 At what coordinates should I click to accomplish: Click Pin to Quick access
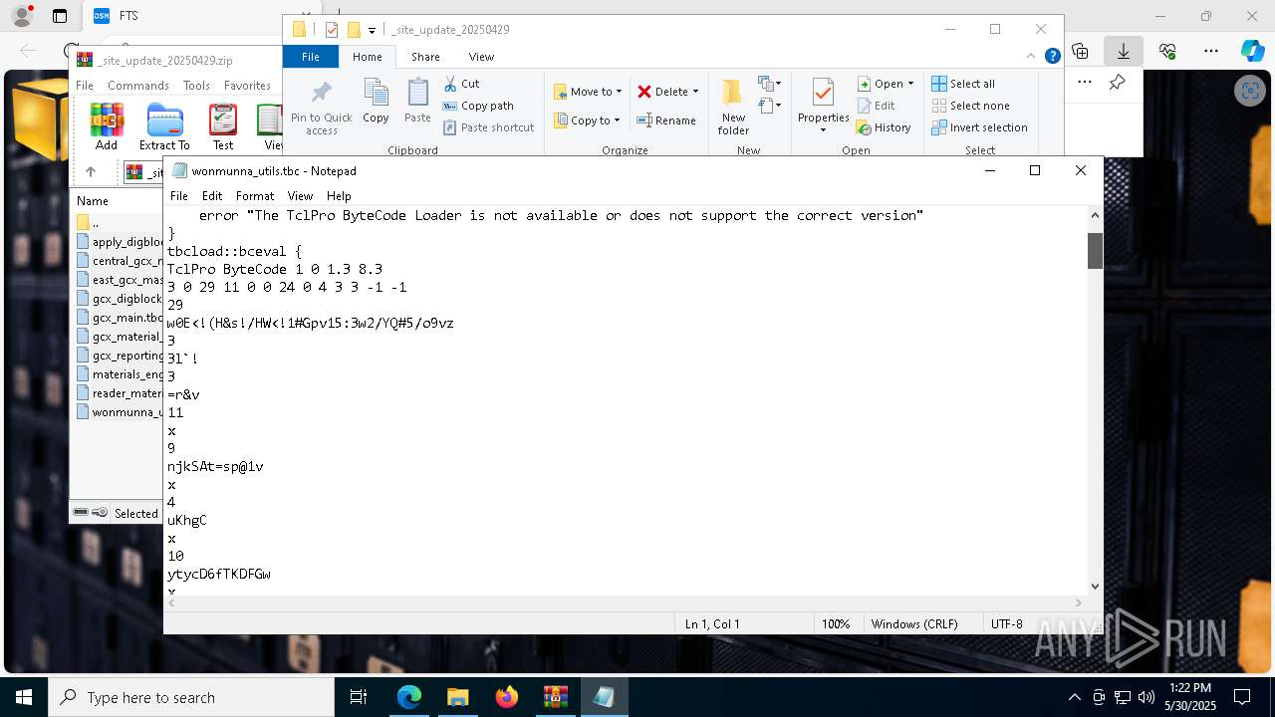point(321,109)
